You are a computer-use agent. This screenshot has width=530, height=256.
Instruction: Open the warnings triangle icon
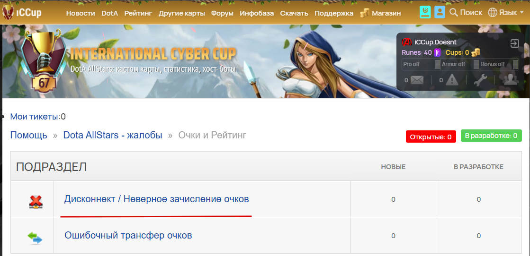[x=451, y=80]
